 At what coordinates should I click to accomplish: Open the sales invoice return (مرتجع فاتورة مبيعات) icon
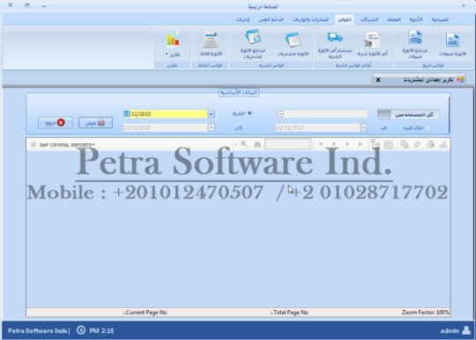[414, 45]
